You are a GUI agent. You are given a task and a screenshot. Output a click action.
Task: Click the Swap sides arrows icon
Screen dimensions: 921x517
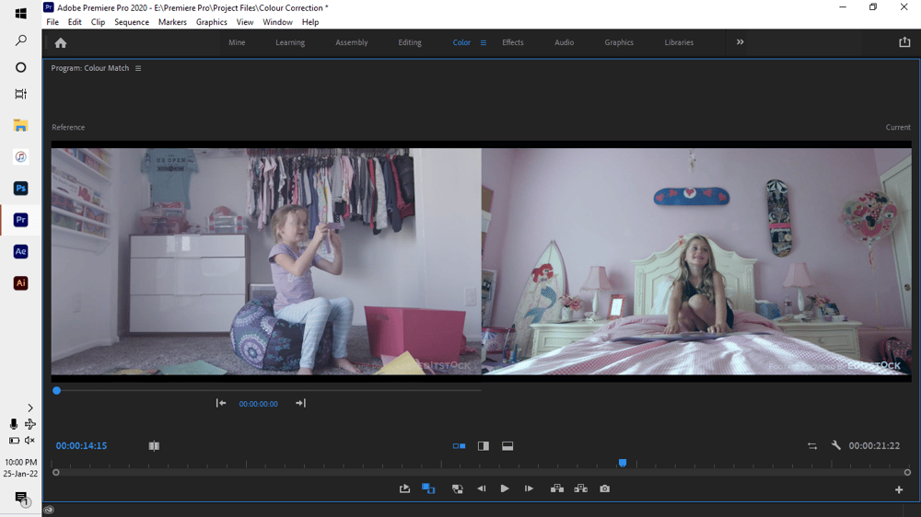tap(812, 446)
